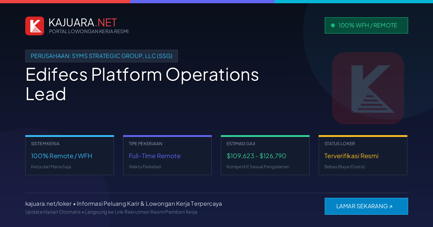Viewport: 433px width, 227px height.
Task: Click the red Kajuara K logo icon
Action: (x=35, y=26)
